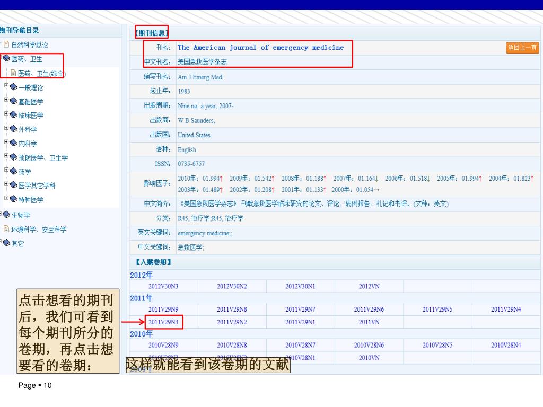
Task: Click book icon beside 生物学
Action: point(6,215)
